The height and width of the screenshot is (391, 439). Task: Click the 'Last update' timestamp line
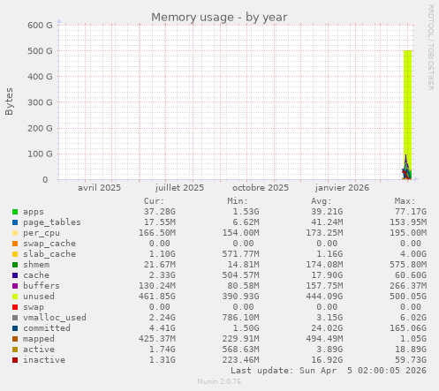pyautogui.click(x=329, y=371)
